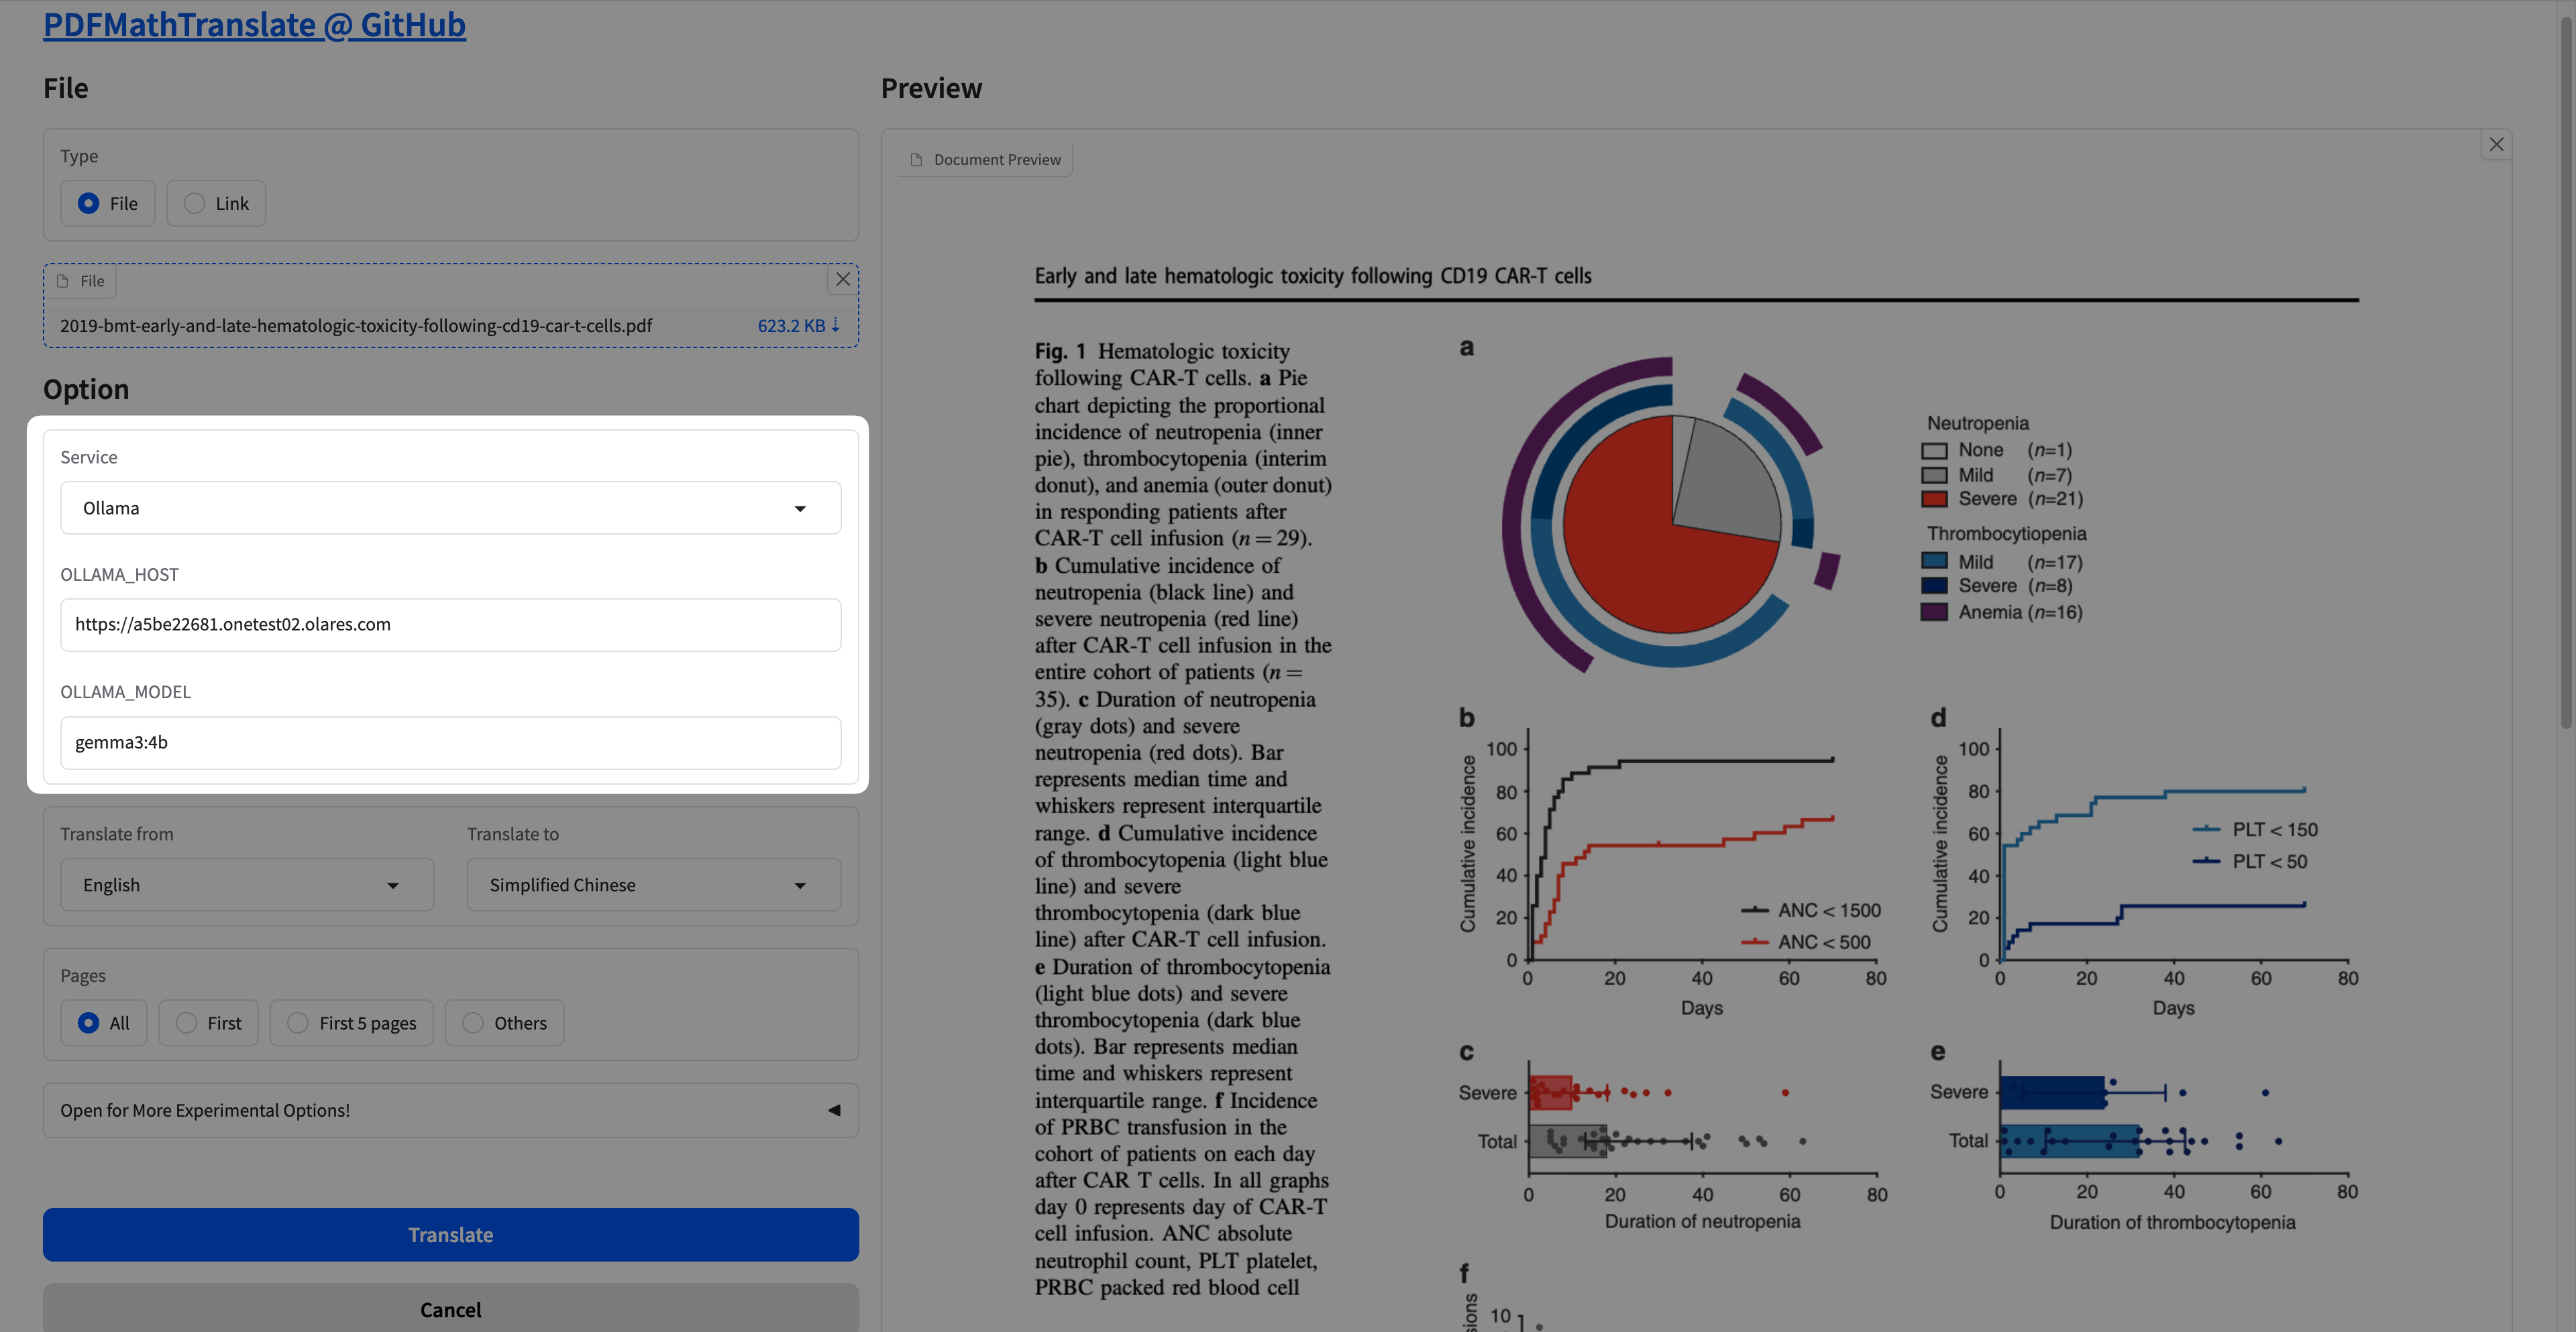Open the Service dropdown showing Ollama
Viewport: 2576px width, 1332px height.
click(x=450, y=508)
